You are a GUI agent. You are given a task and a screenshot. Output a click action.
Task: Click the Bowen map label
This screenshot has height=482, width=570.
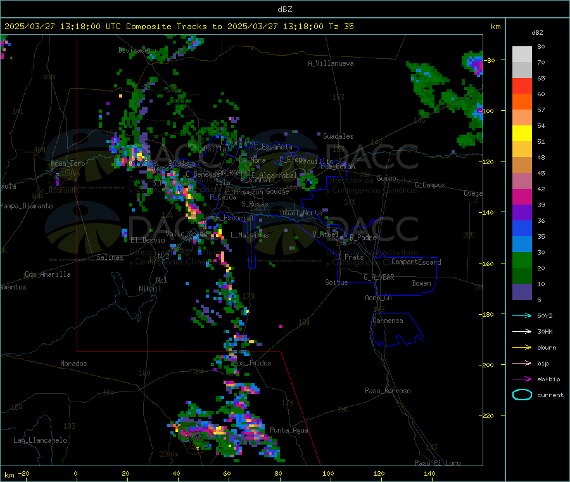coord(421,283)
